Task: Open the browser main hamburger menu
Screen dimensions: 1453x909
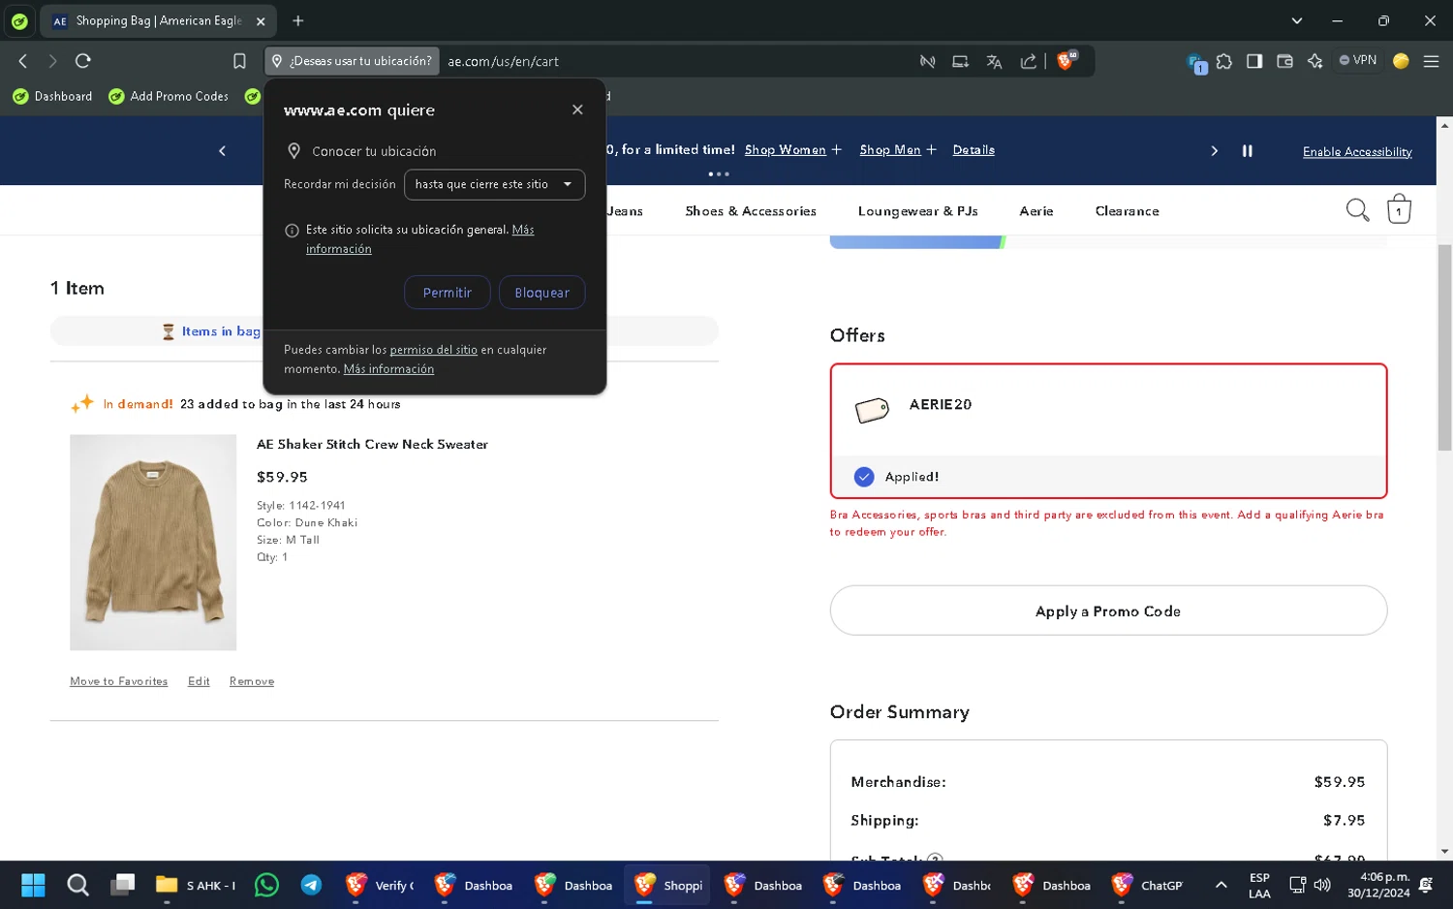Action: [1431, 61]
